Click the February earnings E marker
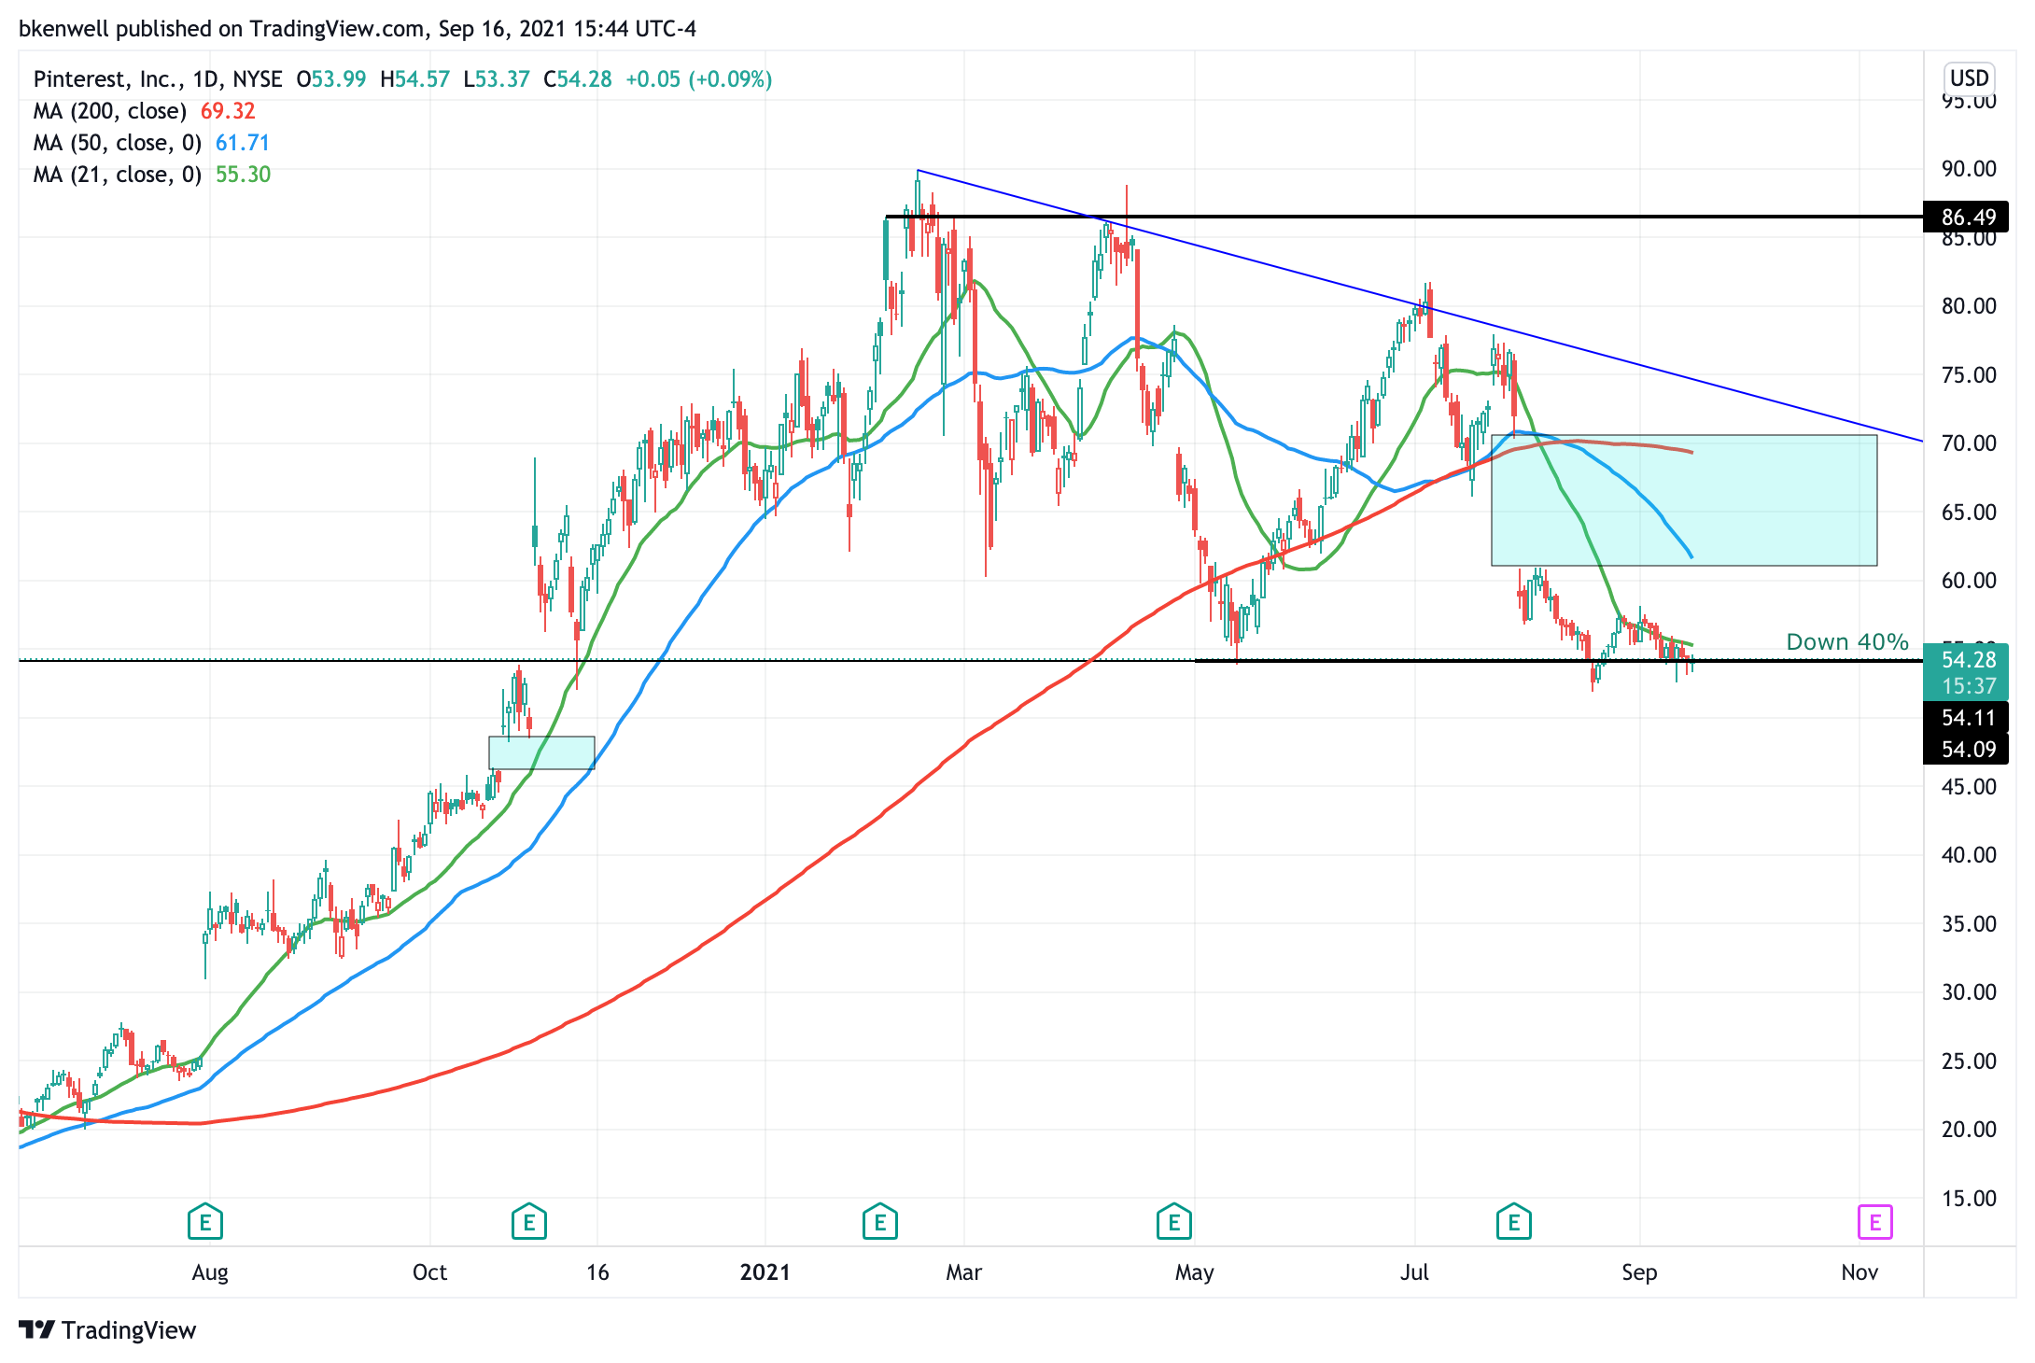The image size is (2035, 1363). pyautogui.click(x=879, y=1221)
